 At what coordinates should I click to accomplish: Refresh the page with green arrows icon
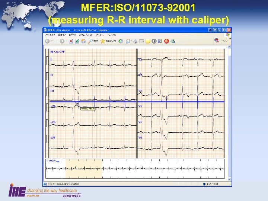[x=77, y=41]
